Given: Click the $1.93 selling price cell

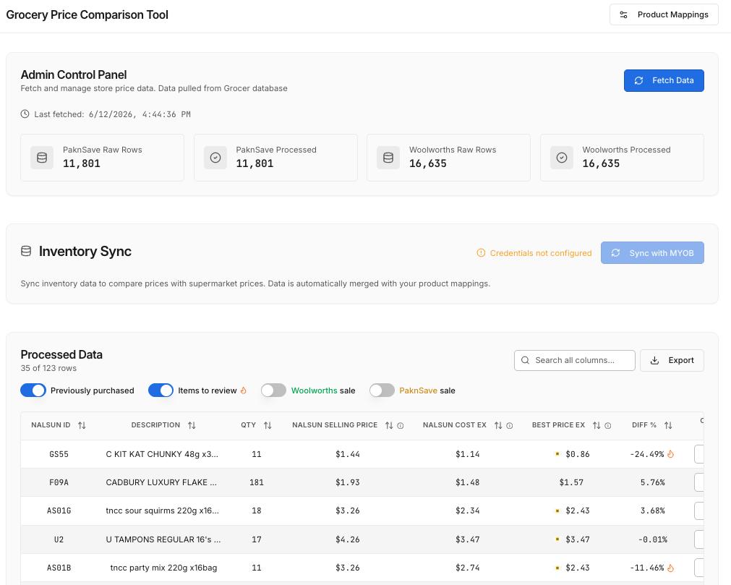Looking at the screenshot, I should coord(348,482).
